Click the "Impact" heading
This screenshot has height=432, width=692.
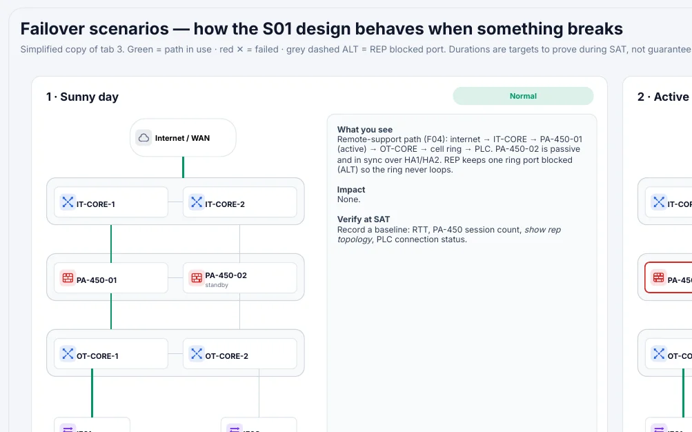pos(351,189)
